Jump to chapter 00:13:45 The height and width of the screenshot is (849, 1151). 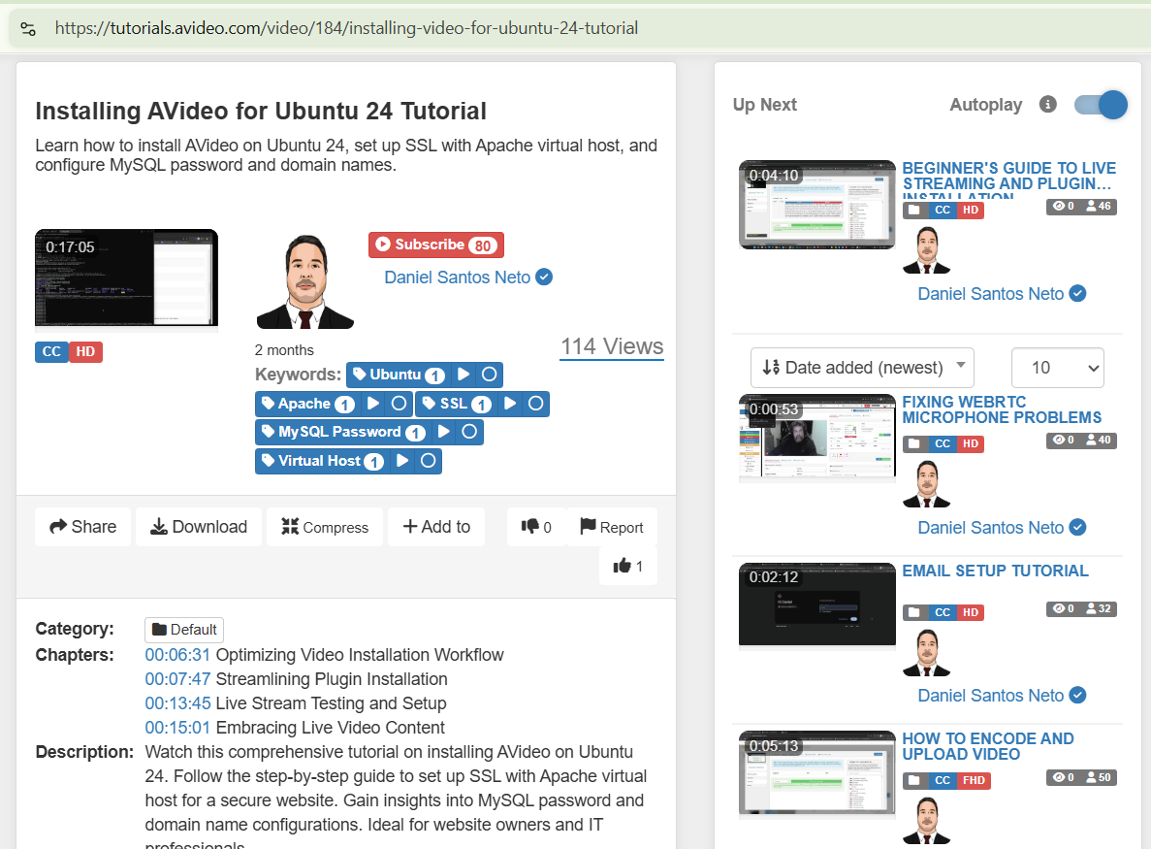(177, 703)
